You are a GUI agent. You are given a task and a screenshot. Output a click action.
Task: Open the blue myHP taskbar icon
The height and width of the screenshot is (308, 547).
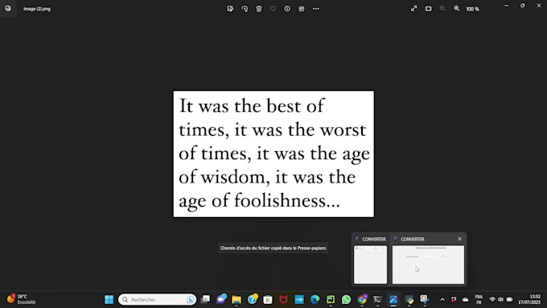click(x=299, y=299)
